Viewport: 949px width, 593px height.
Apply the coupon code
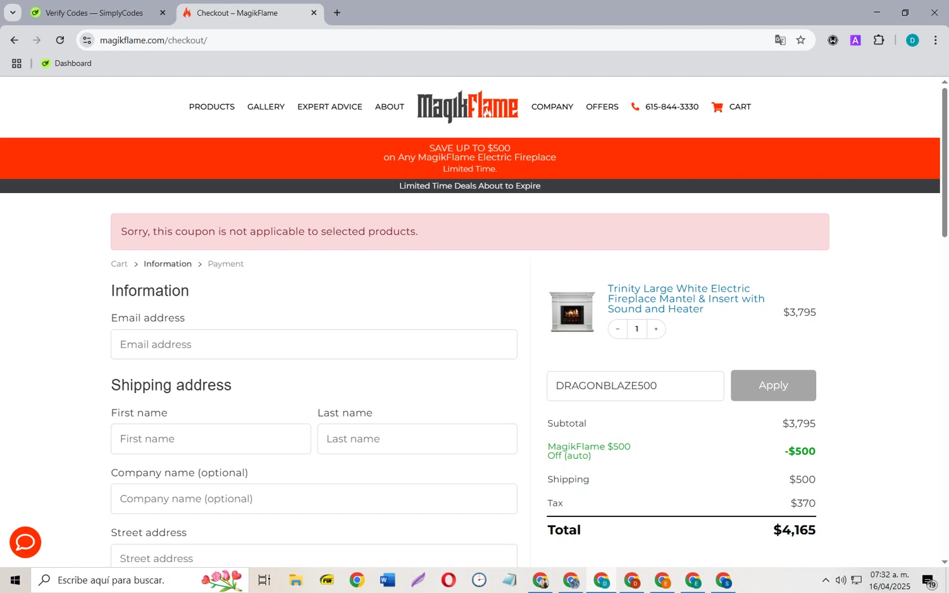pos(773,385)
